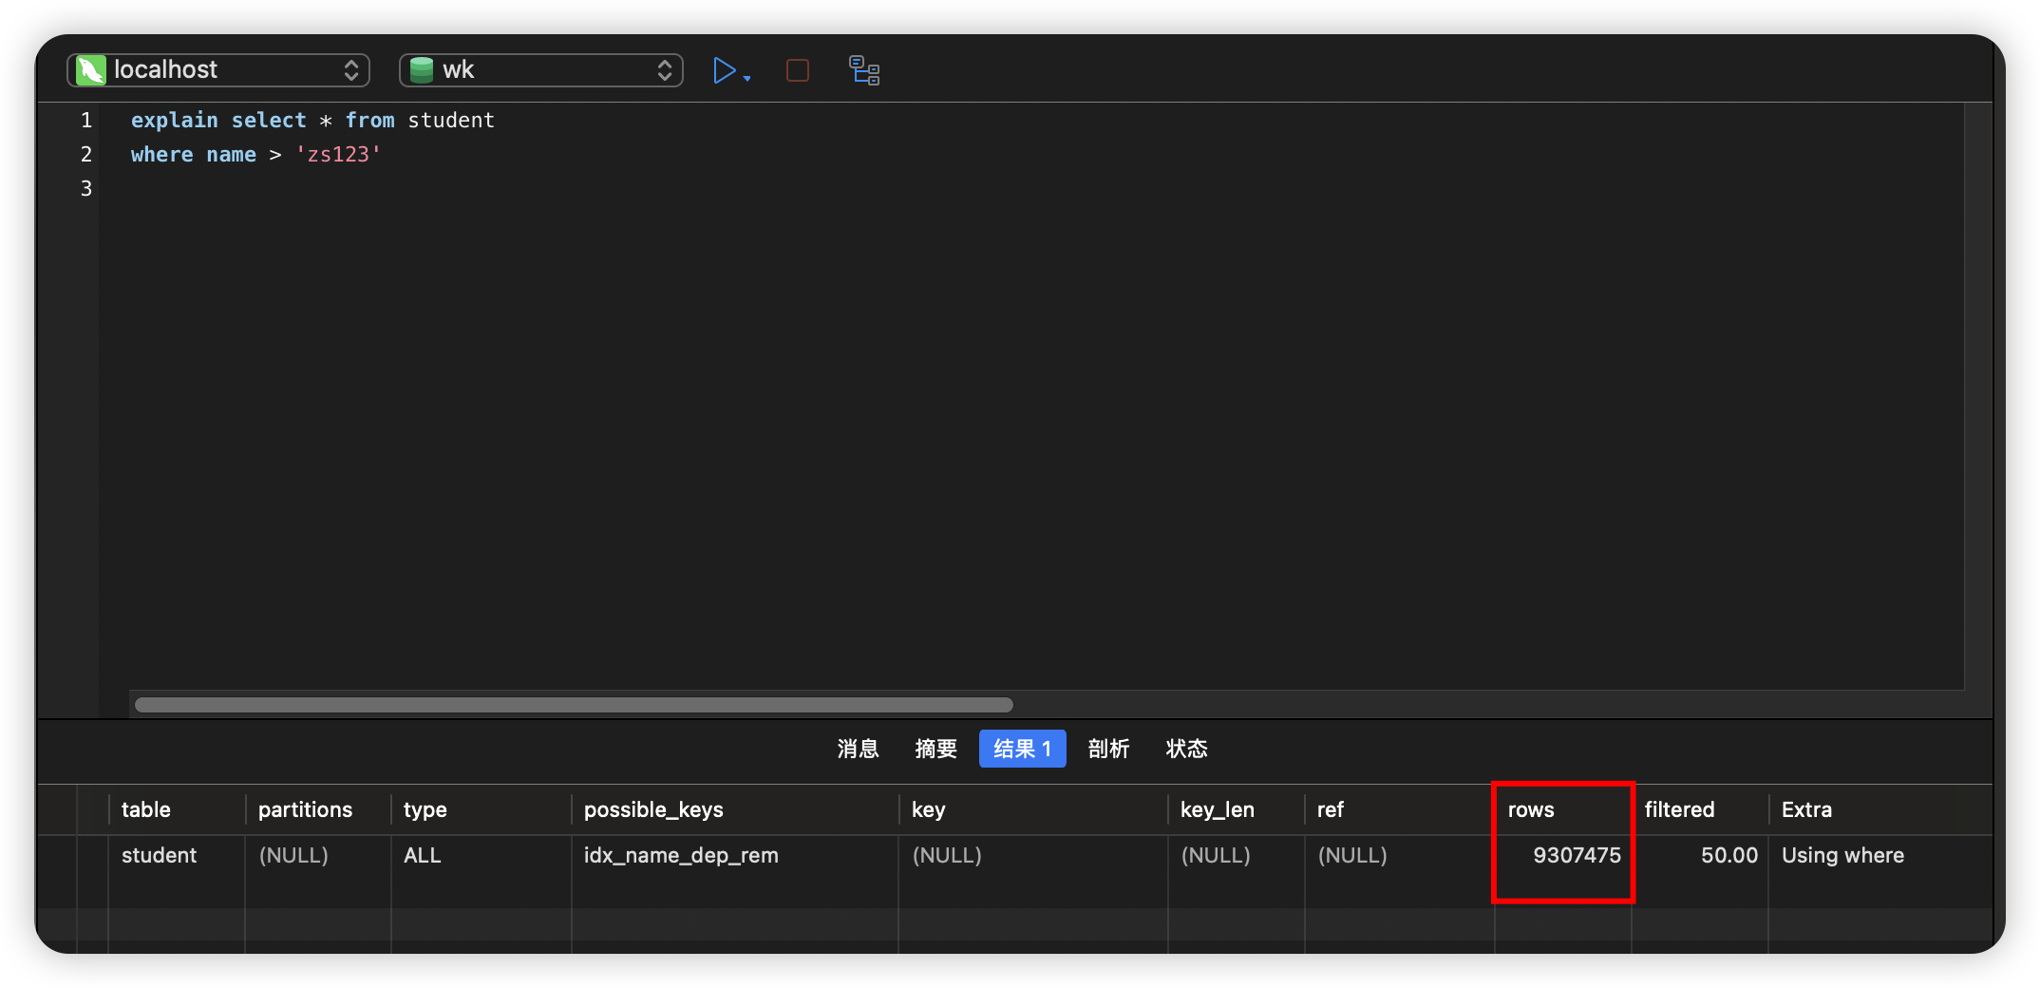The width and height of the screenshot is (2040, 988).
Task: Click the ref column header
Action: tap(1400, 809)
